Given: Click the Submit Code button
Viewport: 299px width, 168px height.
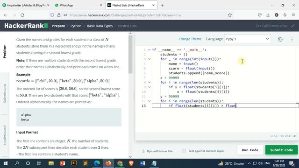Looking at the screenshot, I should 281,150.
